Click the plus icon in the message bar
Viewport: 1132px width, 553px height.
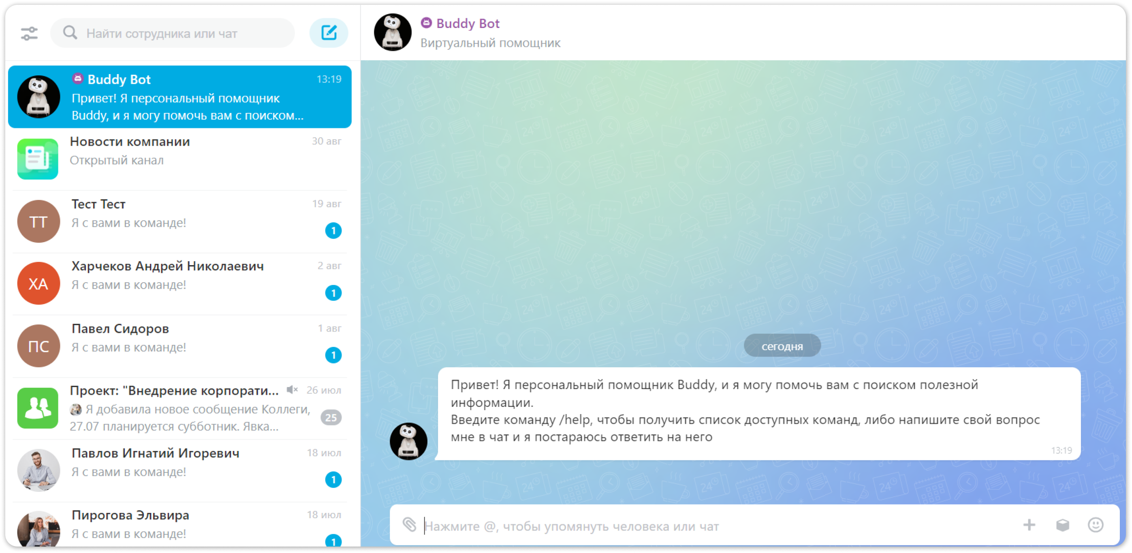[x=1029, y=525]
